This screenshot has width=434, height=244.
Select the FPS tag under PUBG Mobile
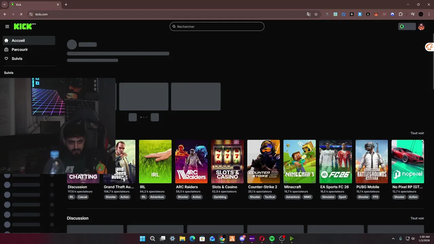coord(375,197)
